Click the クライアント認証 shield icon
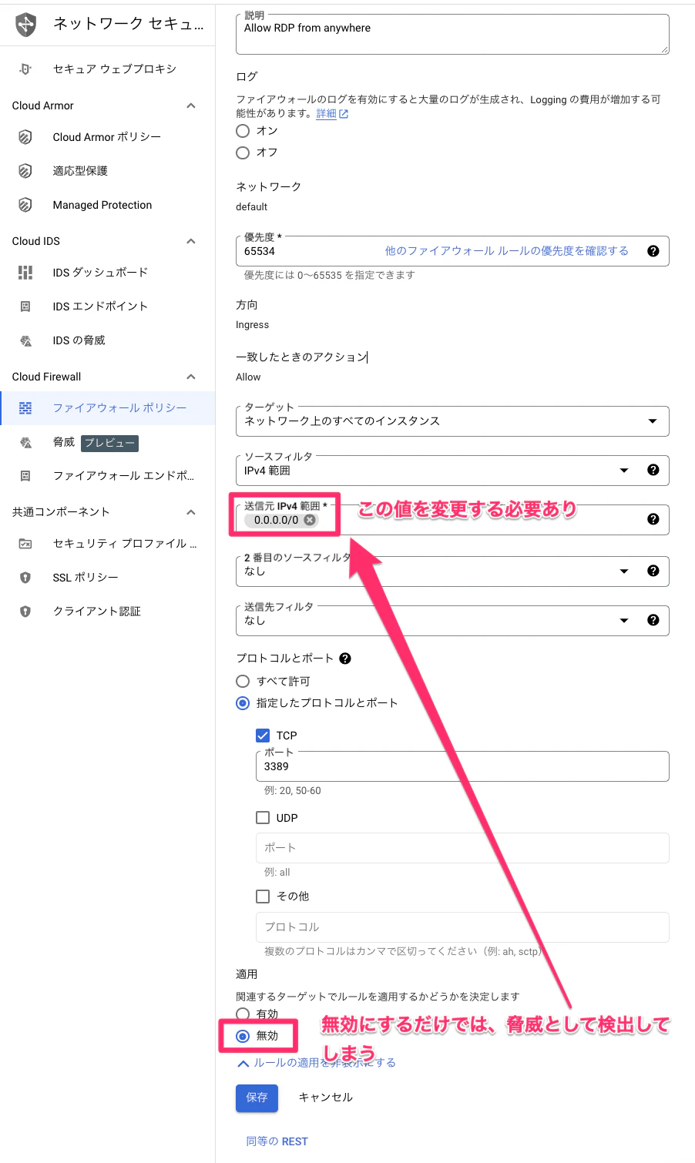695x1163 pixels. (x=25, y=612)
